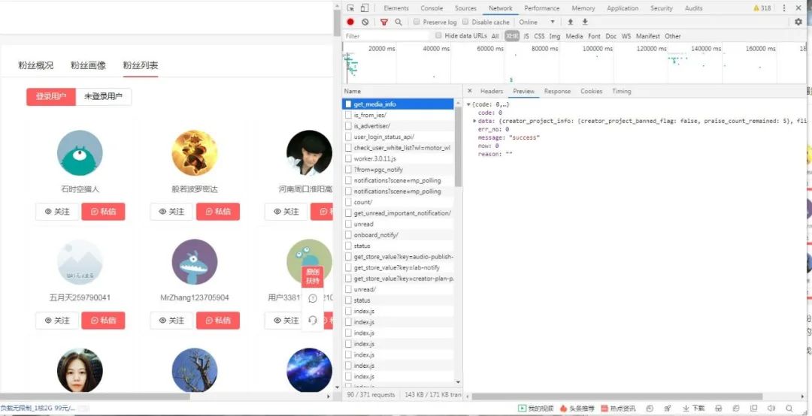
Task: Open 头条推荐 in browser status bar
Action: 577,408
